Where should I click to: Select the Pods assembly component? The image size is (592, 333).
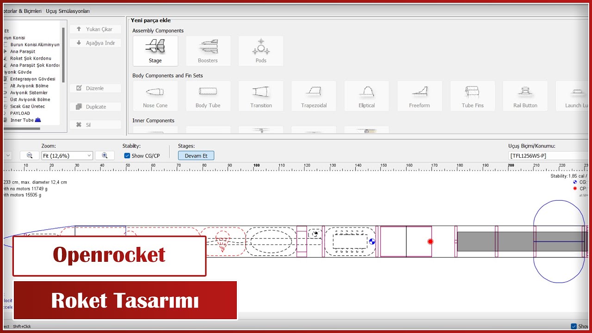261,51
